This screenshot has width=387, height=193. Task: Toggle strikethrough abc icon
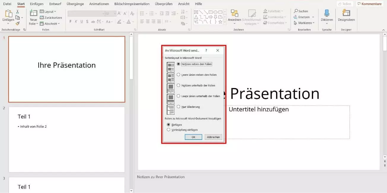coord(93,22)
